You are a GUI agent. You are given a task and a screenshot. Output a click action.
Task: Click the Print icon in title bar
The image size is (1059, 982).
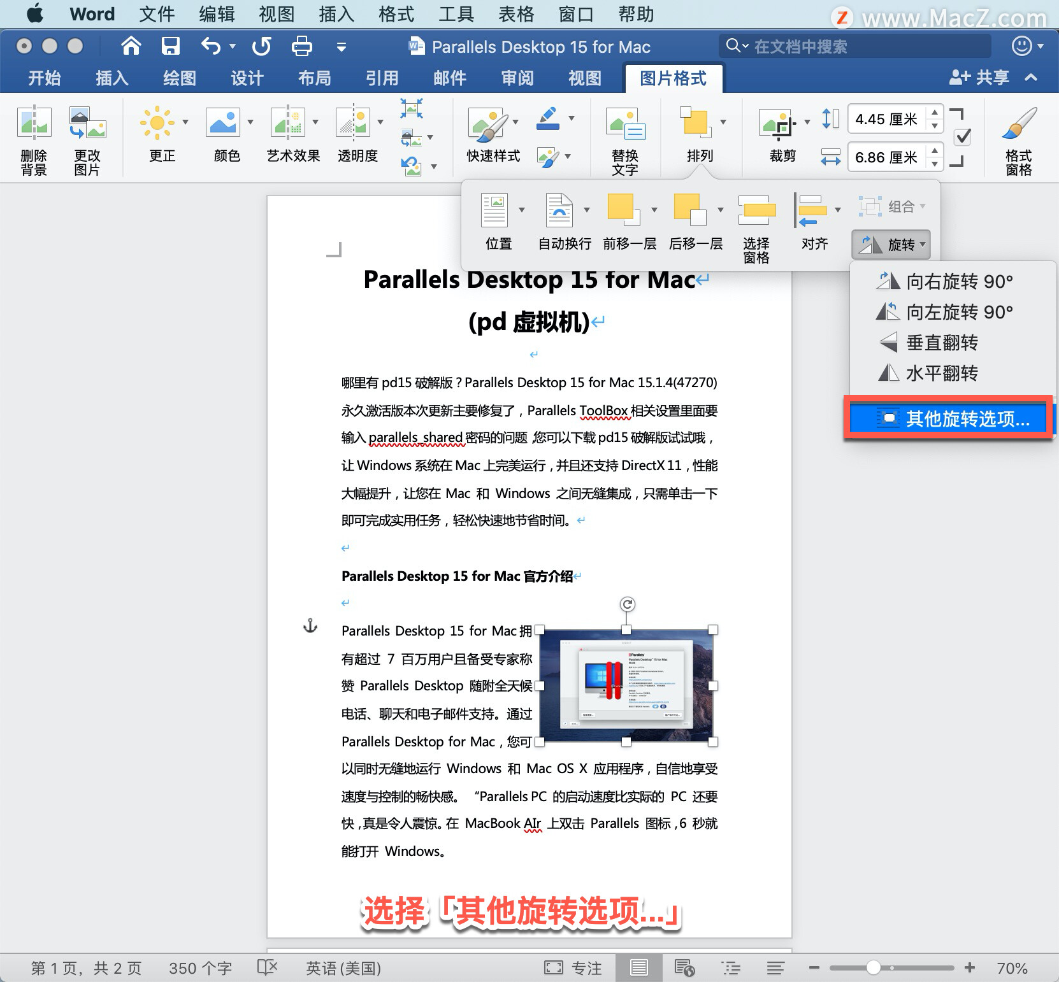coord(301,46)
